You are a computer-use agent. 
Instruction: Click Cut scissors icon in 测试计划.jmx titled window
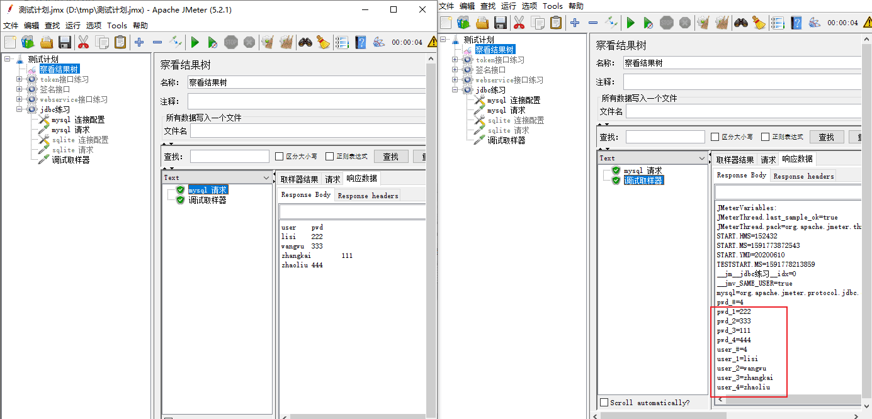tap(83, 42)
